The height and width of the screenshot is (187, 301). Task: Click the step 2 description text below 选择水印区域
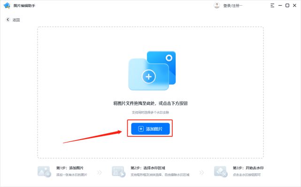coord(160,175)
